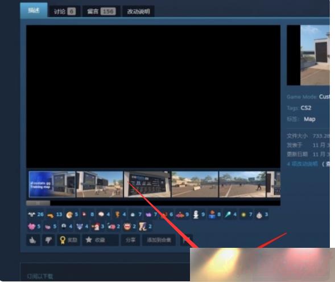Add to favorites with the star 收藏 button
Viewport: 335px width, 282px height.
coord(101,240)
